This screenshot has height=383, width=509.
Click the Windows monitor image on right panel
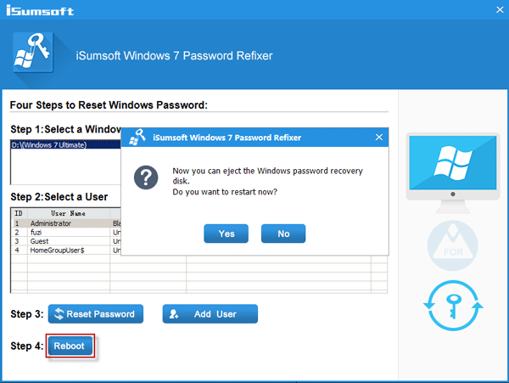pos(453,172)
